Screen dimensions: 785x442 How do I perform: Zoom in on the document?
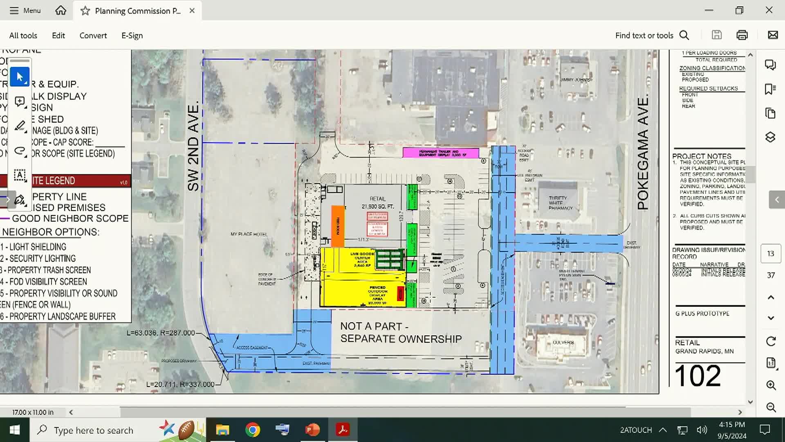pos(771,385)
